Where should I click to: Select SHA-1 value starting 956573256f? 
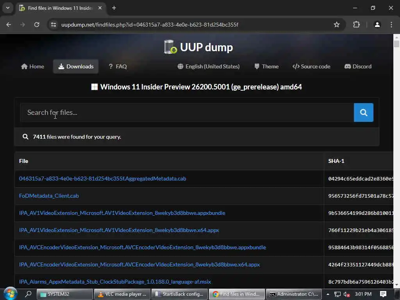click(x=361, y=196)
